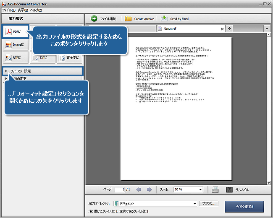The image size is (273, 218).
Task: Click the printer icon
Action: pyautogui.click(x=215, y=189)
